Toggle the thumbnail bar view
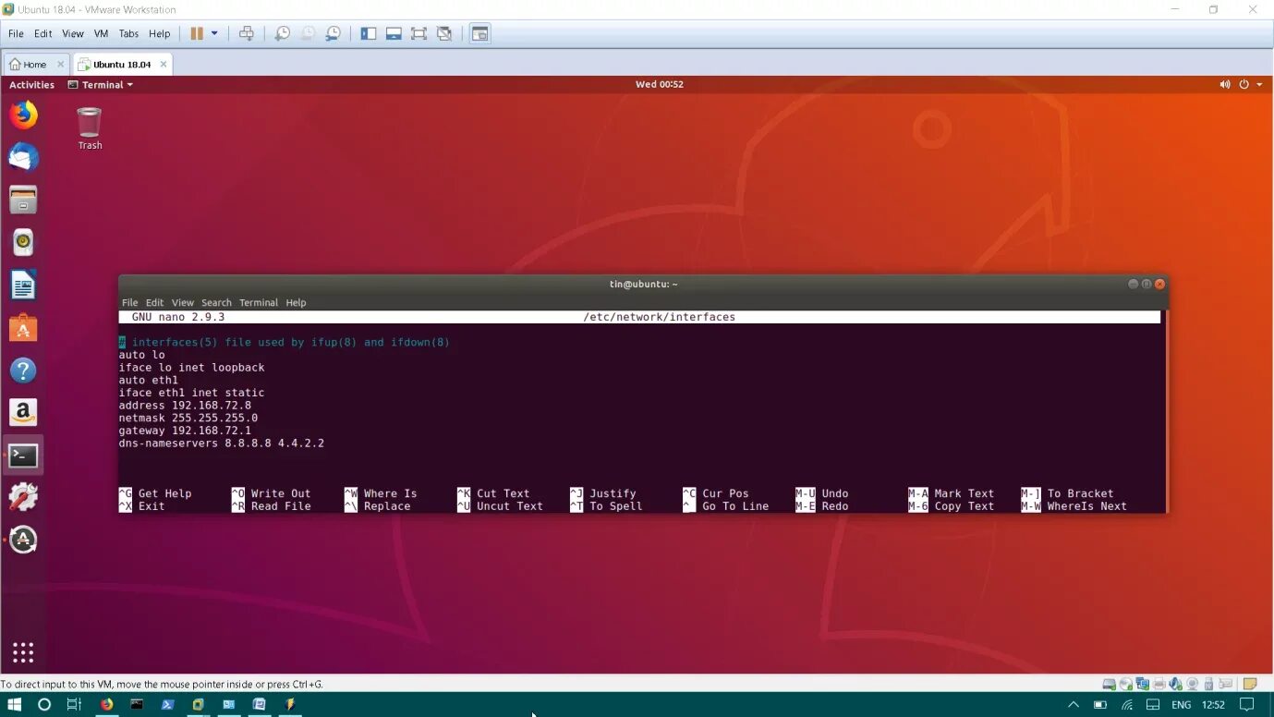This screenshot has width=1274, height=717. coord(394,33)
